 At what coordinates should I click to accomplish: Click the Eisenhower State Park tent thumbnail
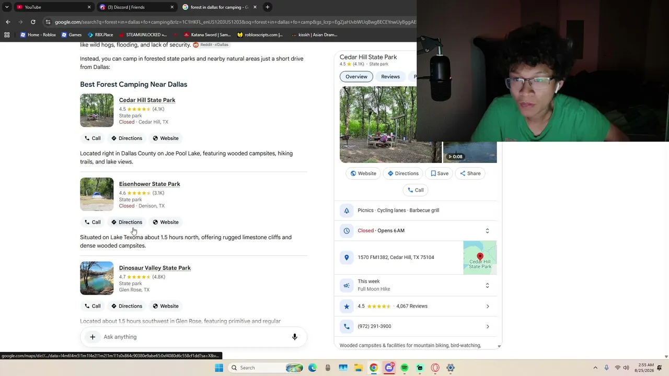pos(97,194)
